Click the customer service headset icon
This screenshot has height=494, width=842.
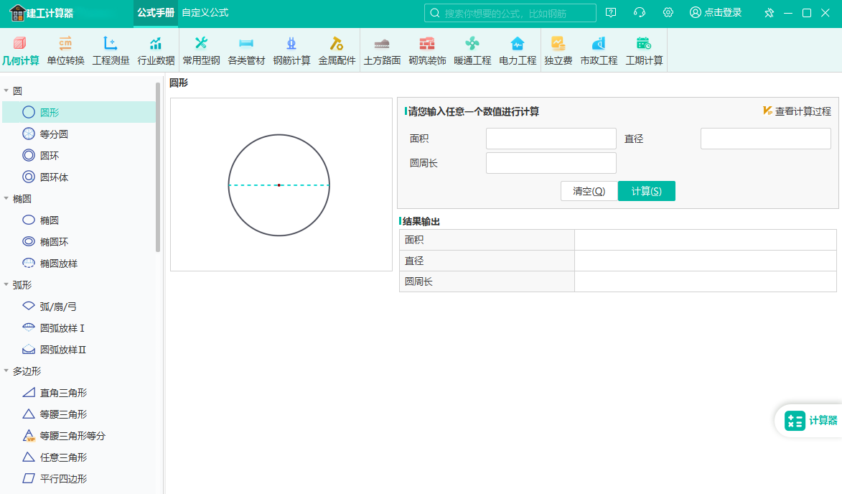click(x=640, y=13)
